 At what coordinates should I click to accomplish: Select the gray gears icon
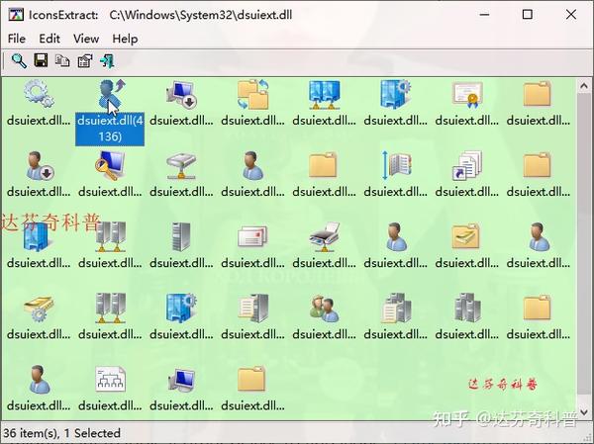click(x=39, y=94)
